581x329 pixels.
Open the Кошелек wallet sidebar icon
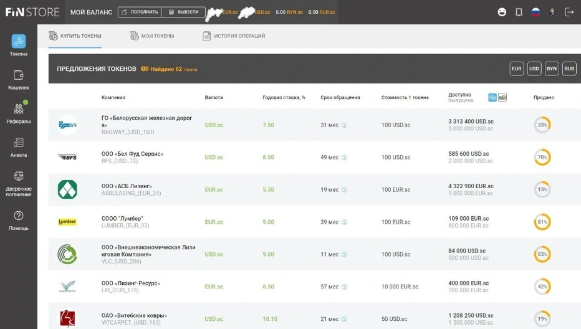tap(18, 75)
